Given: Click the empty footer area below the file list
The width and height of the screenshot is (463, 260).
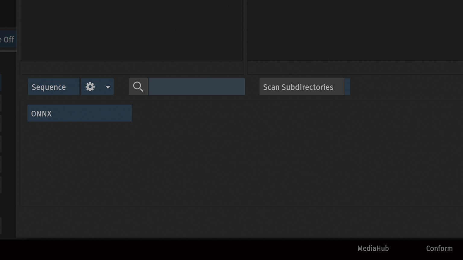Looking at the screenshot, I should [x=241, y=222].
